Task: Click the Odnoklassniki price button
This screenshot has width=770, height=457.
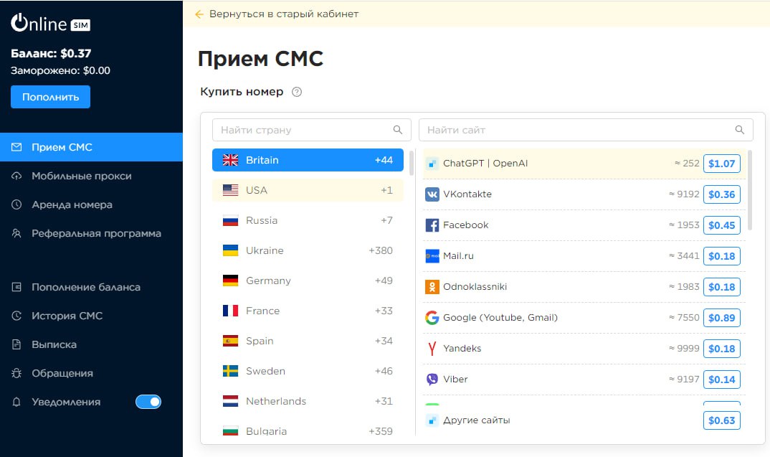Action: [x=721, y=287]
